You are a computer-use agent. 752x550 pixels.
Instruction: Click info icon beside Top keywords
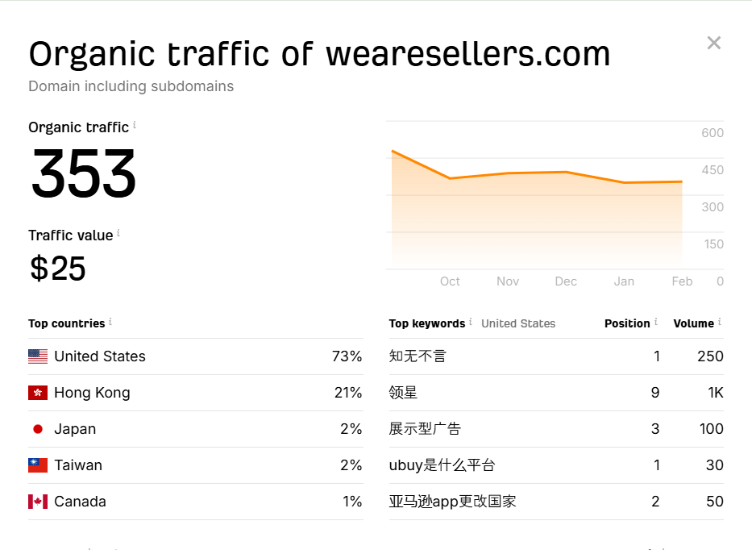click(471, 323)
